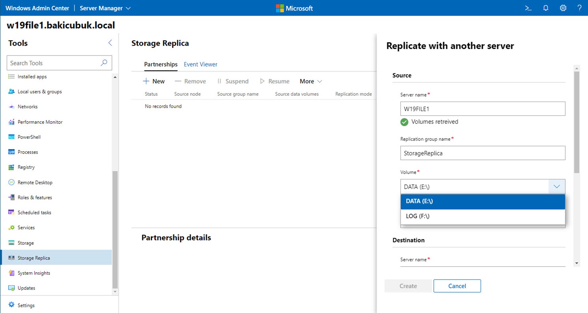Click Tools list scroll-up arrow

point(115,77)
